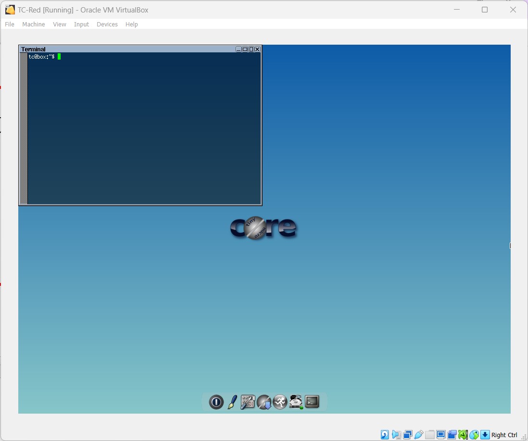
Task: Mute guest audio via the status bar
Action: click(396, 434)
